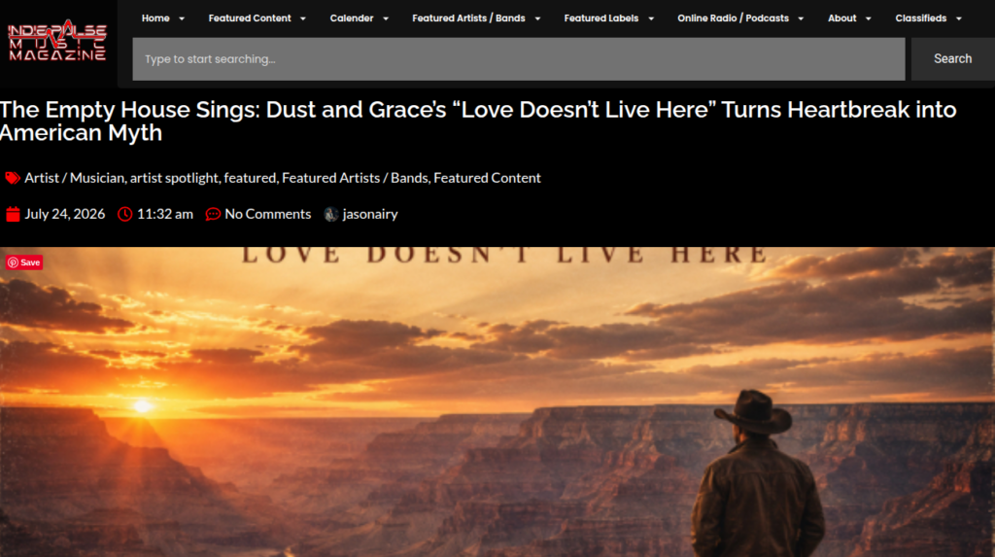The image size is (995, 557).
Task: Open the Calender menu
Action: (x=352, y=18)
